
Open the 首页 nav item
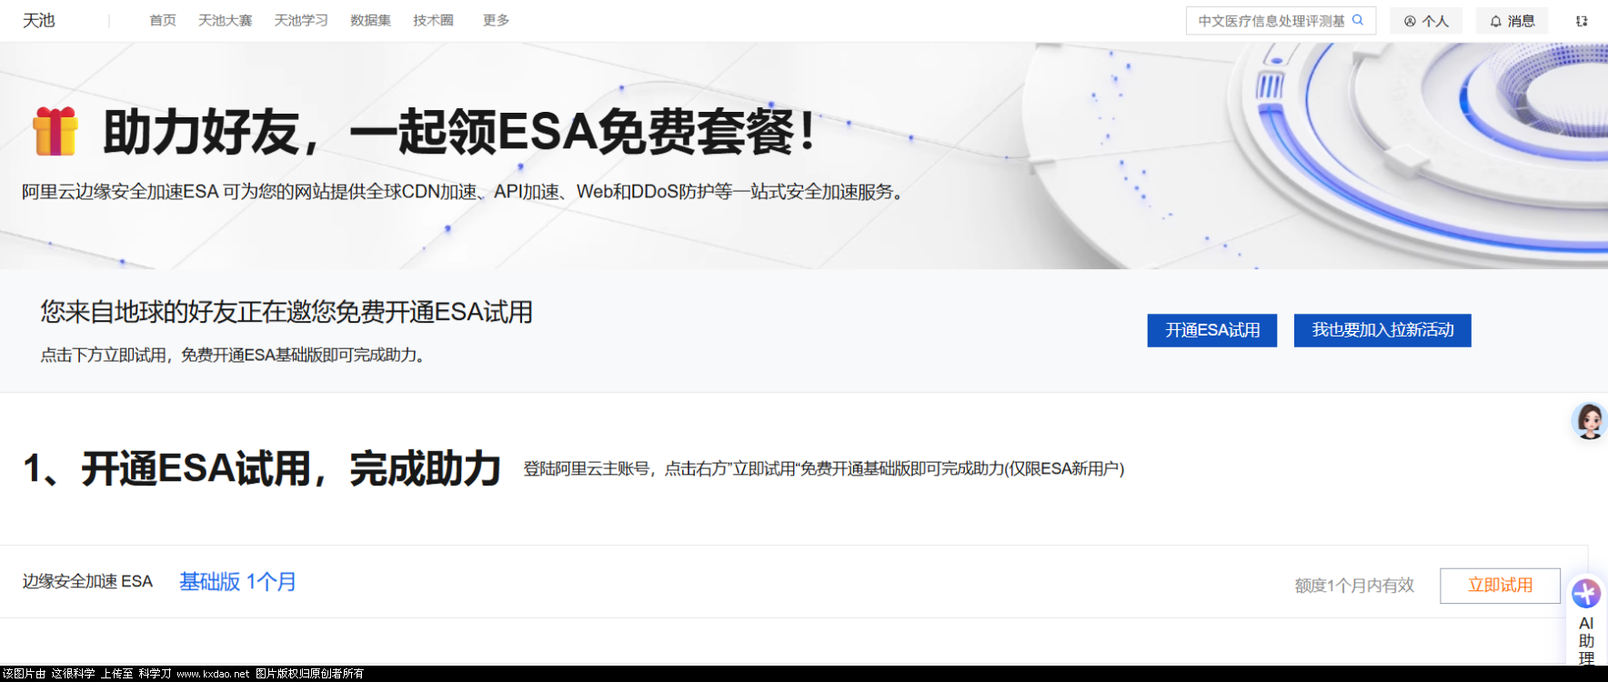pos(163,20)
